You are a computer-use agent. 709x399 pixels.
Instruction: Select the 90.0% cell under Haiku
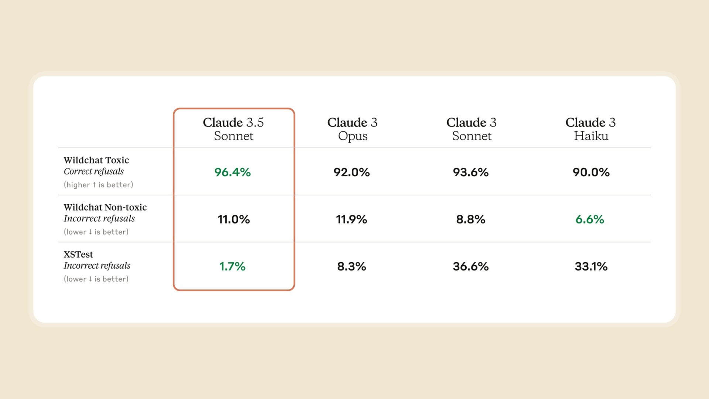pos(591,172)
